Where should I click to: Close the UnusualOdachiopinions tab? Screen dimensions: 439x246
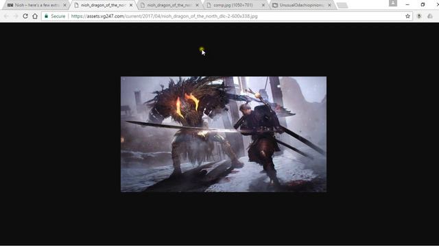click(x=329, y=5)
